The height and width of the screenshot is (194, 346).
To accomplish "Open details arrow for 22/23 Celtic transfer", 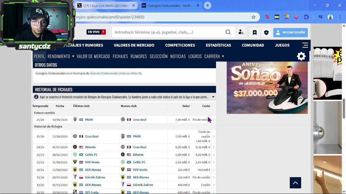I will pos(214,155).
